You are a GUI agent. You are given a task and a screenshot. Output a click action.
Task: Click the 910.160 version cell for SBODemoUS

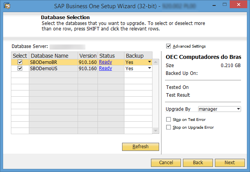coord(88,68)
